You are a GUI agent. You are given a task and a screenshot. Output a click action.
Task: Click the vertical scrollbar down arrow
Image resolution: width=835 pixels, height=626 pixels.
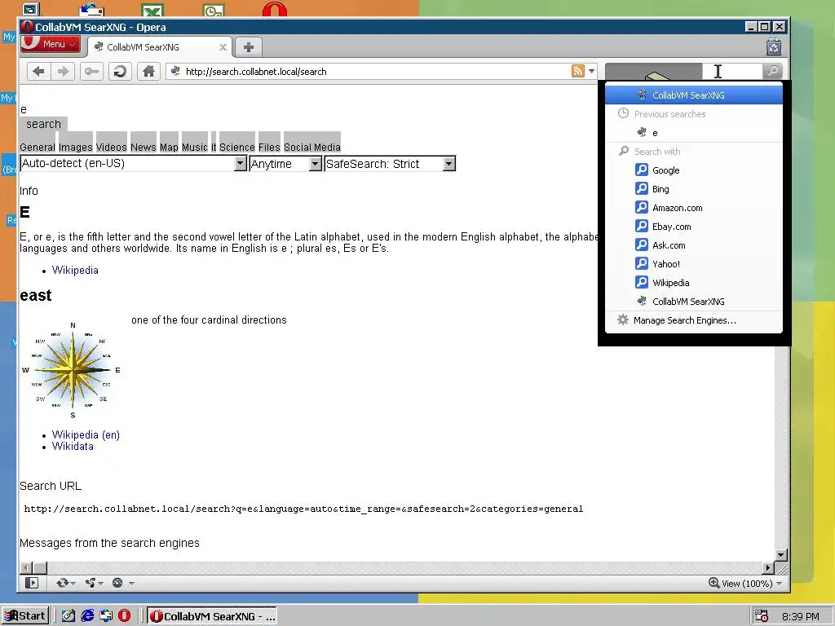click(x=781, y=555)
